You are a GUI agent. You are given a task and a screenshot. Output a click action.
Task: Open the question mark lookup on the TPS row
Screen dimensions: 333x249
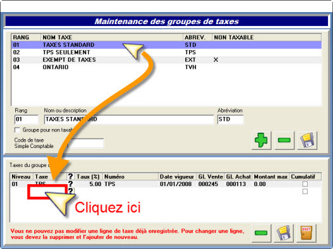click(70, 184)
